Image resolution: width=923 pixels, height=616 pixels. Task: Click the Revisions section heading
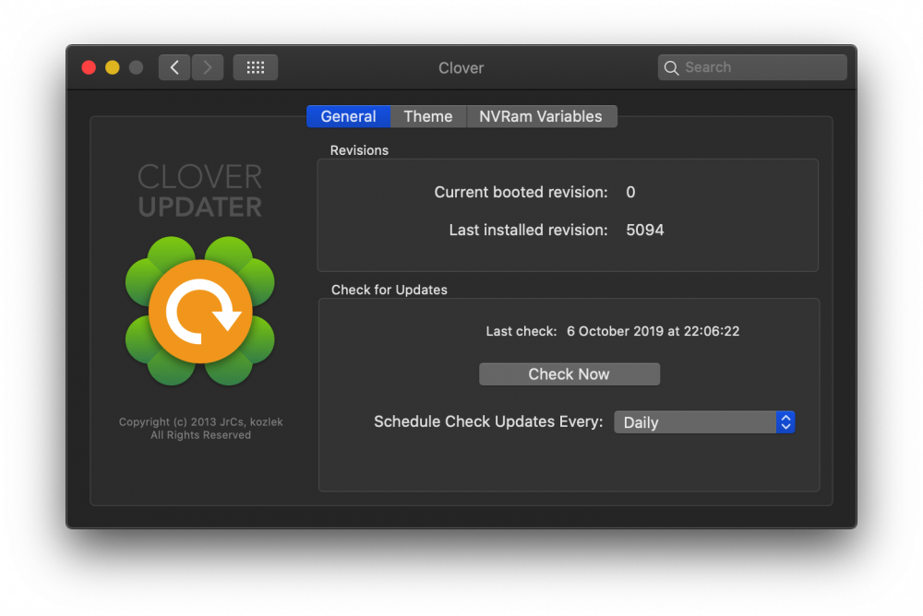[x=359, y=150]
